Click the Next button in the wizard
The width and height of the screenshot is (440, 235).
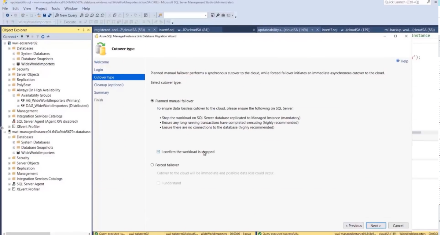[375, 225]
